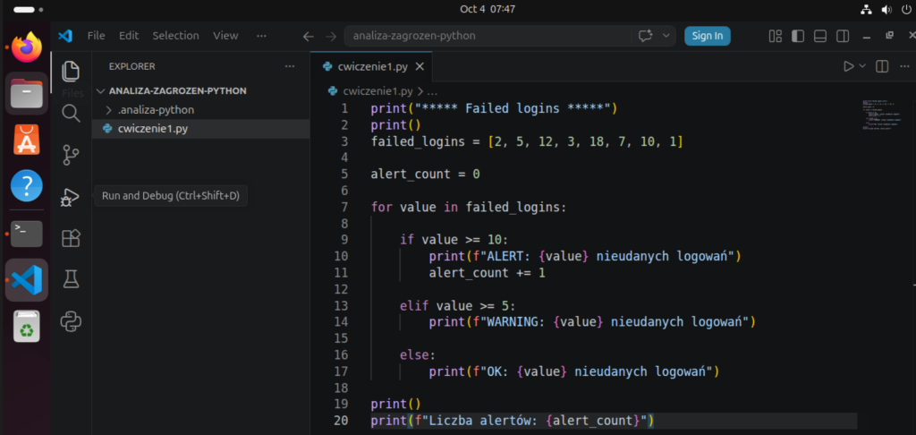This screenshot has width=916, height=435.
Task: Split the editor right
Action: point(882,66)
